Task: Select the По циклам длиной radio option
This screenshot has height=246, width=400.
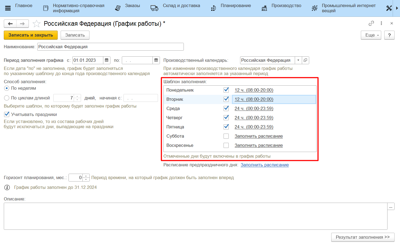Action: pyautogui.click(x=7, y=98)
